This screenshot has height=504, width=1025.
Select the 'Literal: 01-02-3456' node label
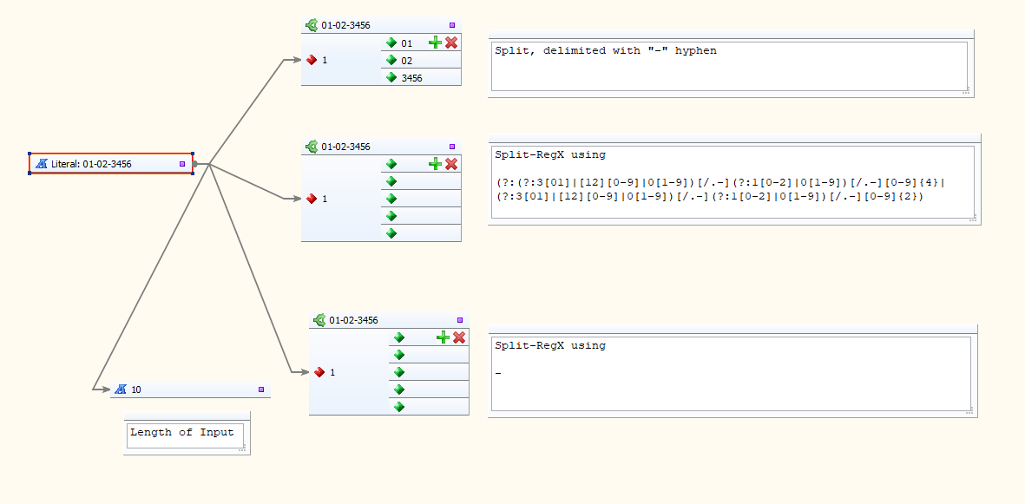coord(91,164)
